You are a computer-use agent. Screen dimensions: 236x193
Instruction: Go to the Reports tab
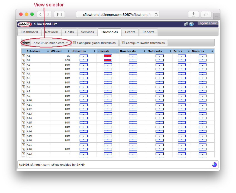(148, 32)
